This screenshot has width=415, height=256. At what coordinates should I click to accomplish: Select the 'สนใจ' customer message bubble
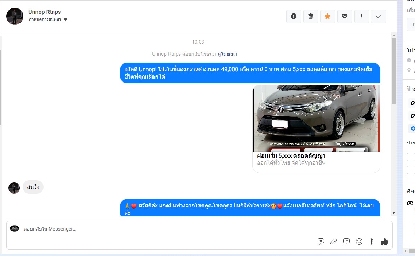pyautogui.click(x=33, y=187)
